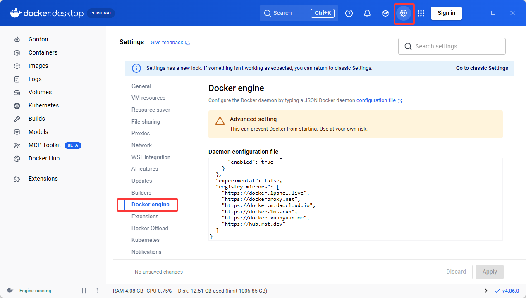Open the WSL integration settings section
Screen dimensions: 526x298
pyautogui.click(x=151, y=157)
